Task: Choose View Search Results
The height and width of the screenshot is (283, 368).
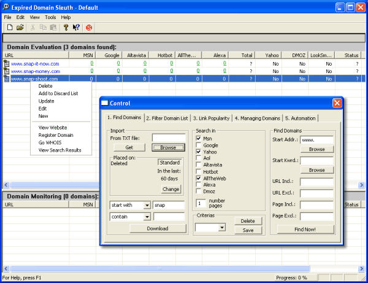Action: point(60,150)
